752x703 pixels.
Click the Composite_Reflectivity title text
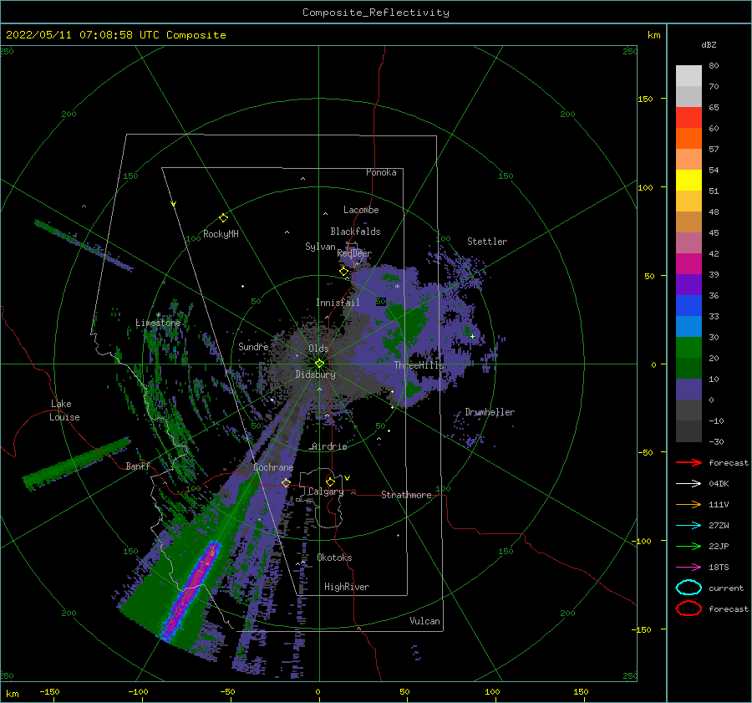(376, 13)
